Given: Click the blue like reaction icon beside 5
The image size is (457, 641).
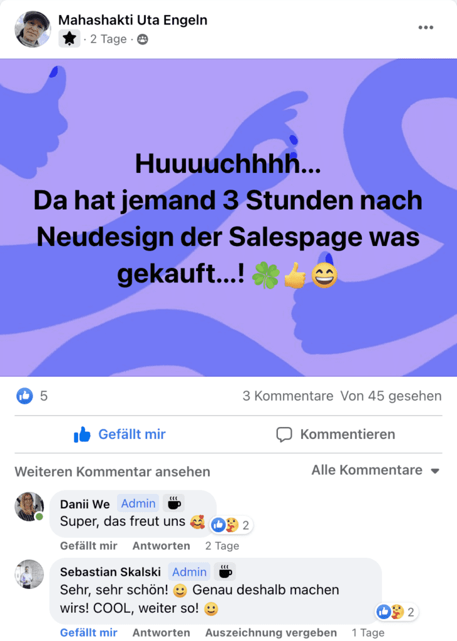Looking at the screenshot, I should pyautogui.click(x=24, y=396).
